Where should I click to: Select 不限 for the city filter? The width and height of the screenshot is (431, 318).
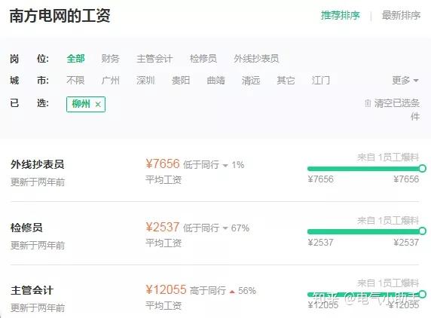coord(75,81)
